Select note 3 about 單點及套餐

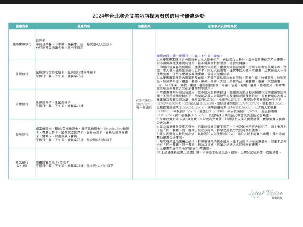tap(221, 83)
